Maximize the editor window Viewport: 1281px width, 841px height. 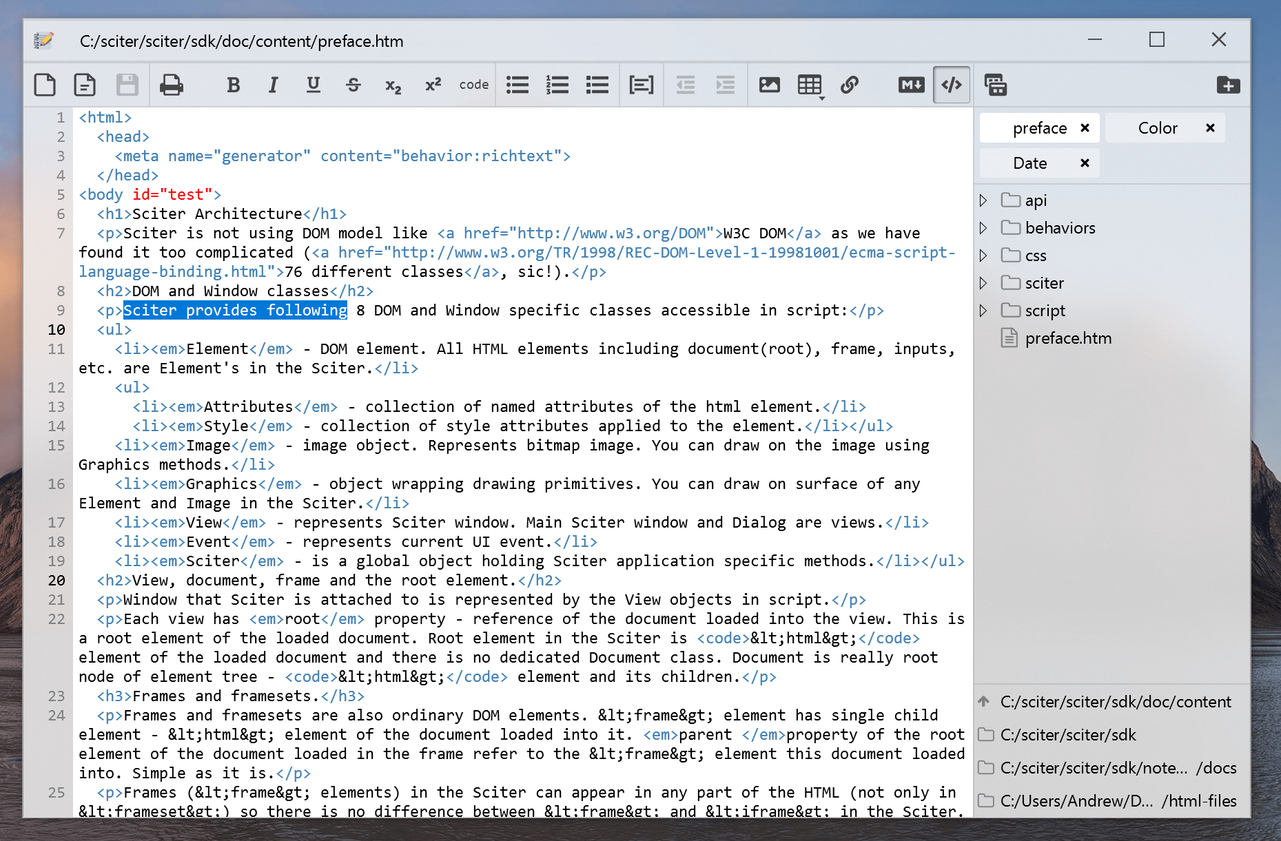click(x=1157, y=40)
